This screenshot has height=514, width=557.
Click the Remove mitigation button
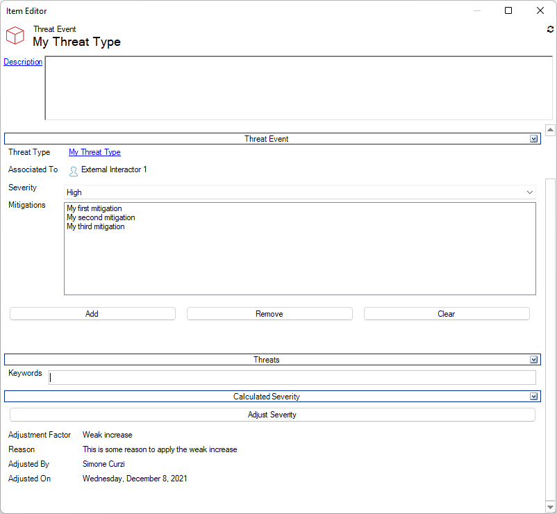[269, 314]
